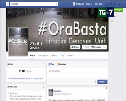126x101 pixels.
Task: Expand the Altro tab dropdown
Action: pyautogui.click(x=71, y=55)
